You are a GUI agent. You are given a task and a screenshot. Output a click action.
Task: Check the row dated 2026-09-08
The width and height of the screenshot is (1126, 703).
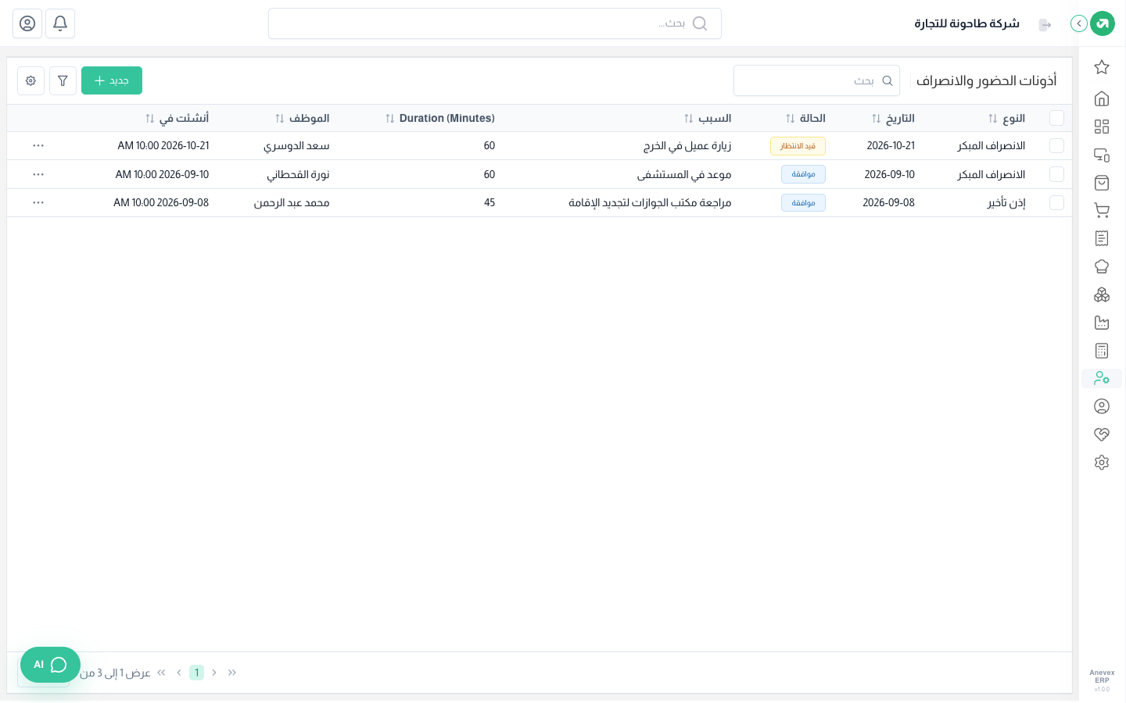(1056, 202)
